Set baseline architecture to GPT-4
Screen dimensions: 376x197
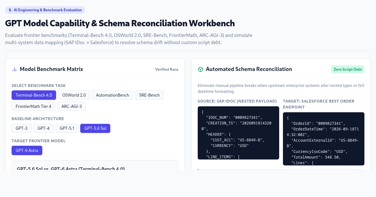pyautogui.click(x=44, y=128)
